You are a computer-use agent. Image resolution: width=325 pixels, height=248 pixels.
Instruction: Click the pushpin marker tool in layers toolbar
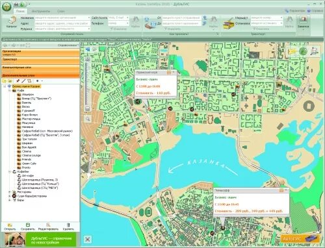click(18, 81)
